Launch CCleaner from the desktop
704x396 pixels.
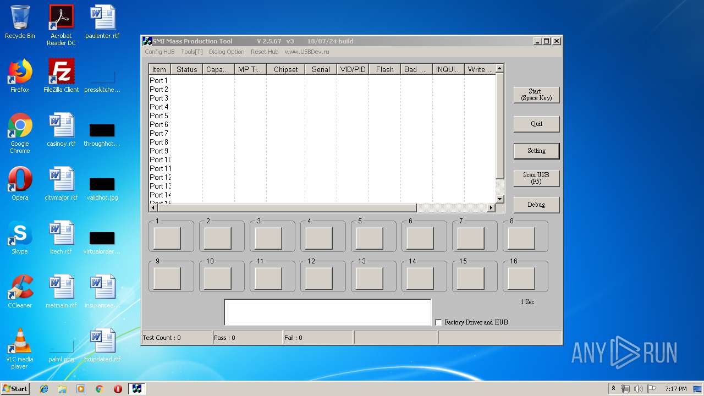coord(20,291)
